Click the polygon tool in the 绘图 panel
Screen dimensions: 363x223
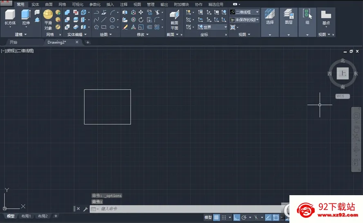pyautogui.click(x=96, y=27)
